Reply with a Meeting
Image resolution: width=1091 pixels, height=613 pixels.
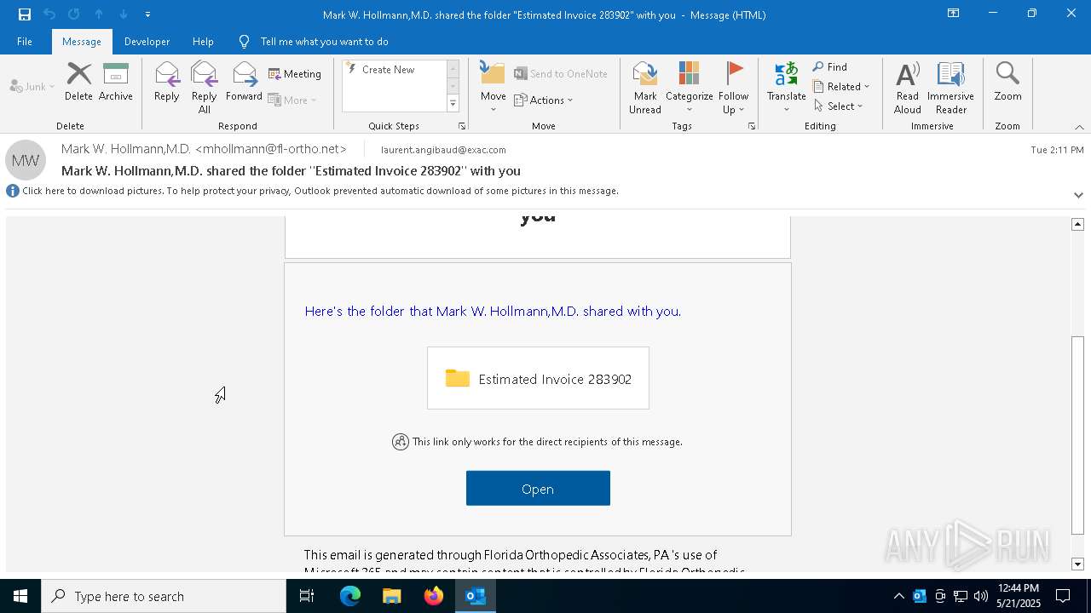pyautogui.click(x=295, y=74)
